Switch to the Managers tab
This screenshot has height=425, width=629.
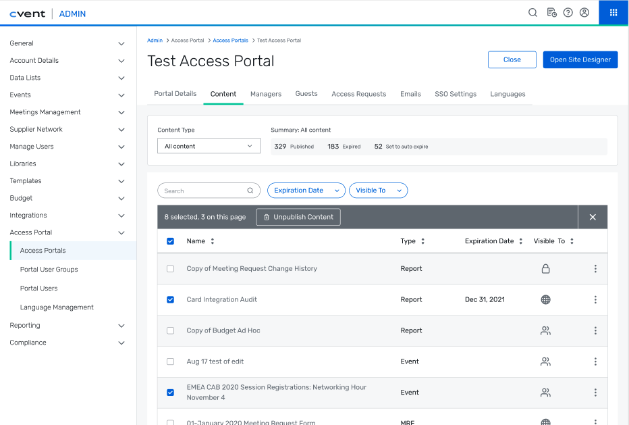pos(266,94)
